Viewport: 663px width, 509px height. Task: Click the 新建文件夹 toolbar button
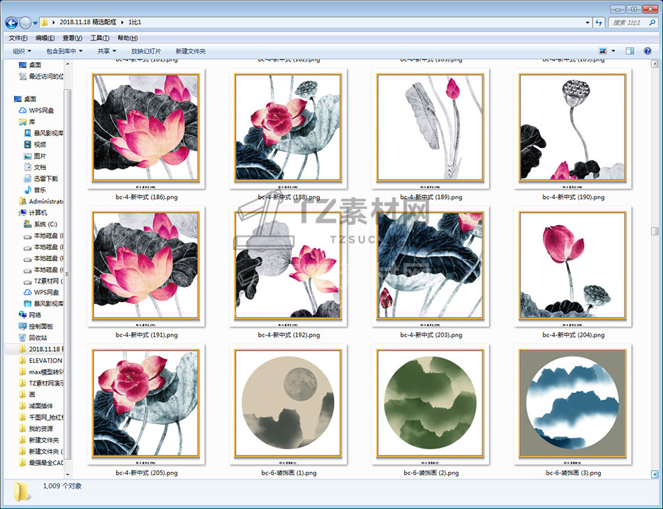(x=191, y=51)
